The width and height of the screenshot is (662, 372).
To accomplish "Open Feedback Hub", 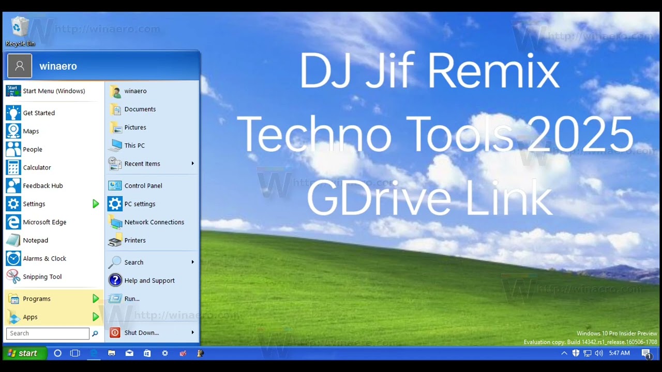I will (x=54, y=185).
